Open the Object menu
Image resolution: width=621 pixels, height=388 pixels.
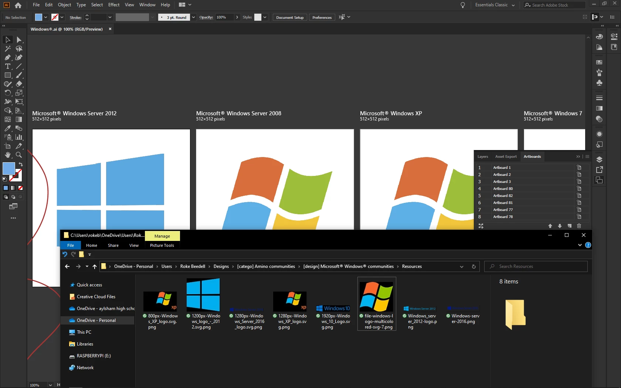[x=64, y=5]
